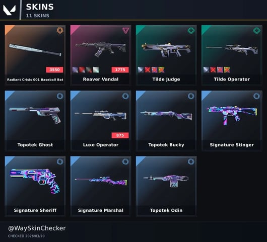Open the Signature Sheriff skin thumbnail
This screenshot has height=242, width=267.
(x=35, y=181)
